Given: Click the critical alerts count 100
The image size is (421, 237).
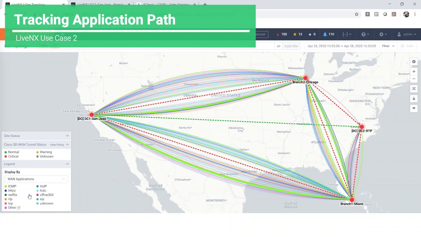Looking at the screenshot, I should tap(282, 34).
